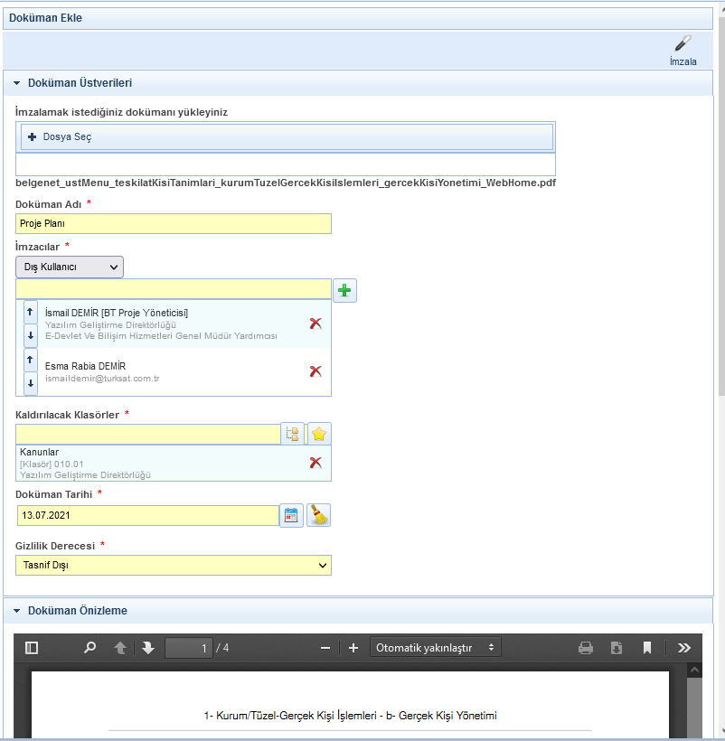Collapse the Doküman Üstverileri section
The image size is (725, 741).
16,83
